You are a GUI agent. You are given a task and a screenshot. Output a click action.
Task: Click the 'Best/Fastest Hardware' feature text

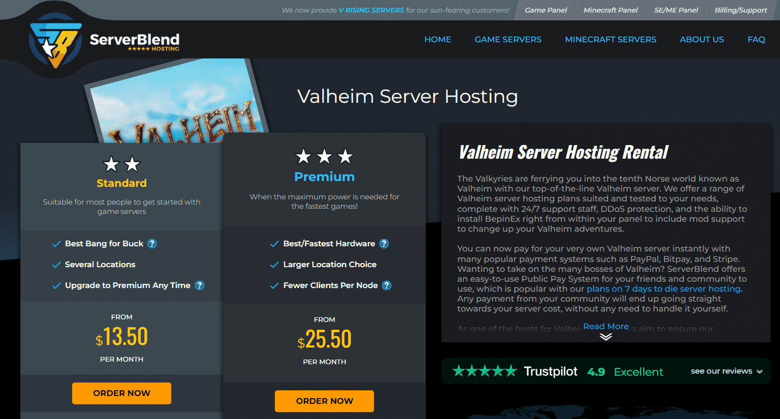pyautogui.click(x=329, y=244)
